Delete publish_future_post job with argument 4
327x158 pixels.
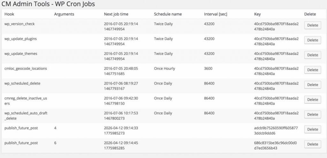[312, 129]
